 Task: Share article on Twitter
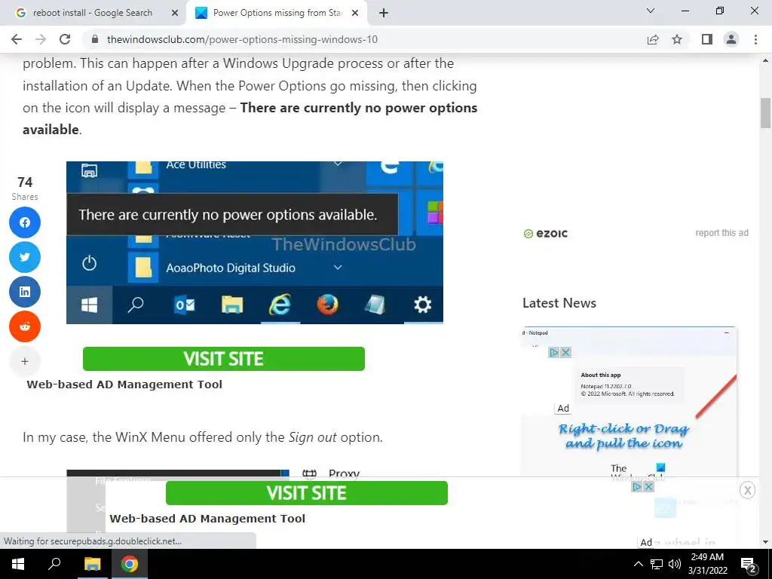tap(25, 257)
